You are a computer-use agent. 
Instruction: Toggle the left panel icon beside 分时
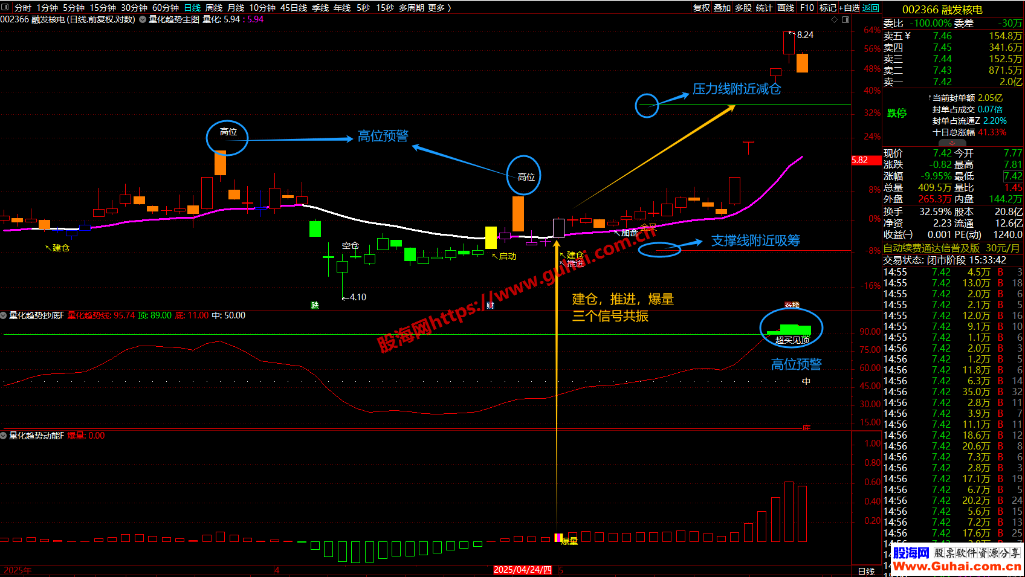pos(6,8)
